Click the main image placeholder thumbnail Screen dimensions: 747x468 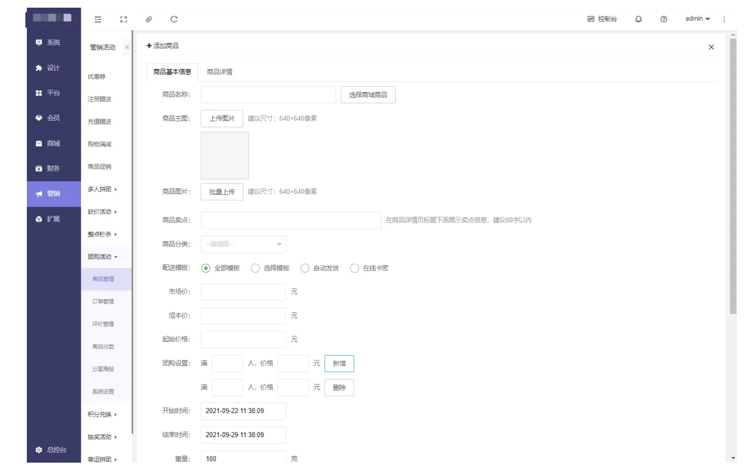click(225, 155)
